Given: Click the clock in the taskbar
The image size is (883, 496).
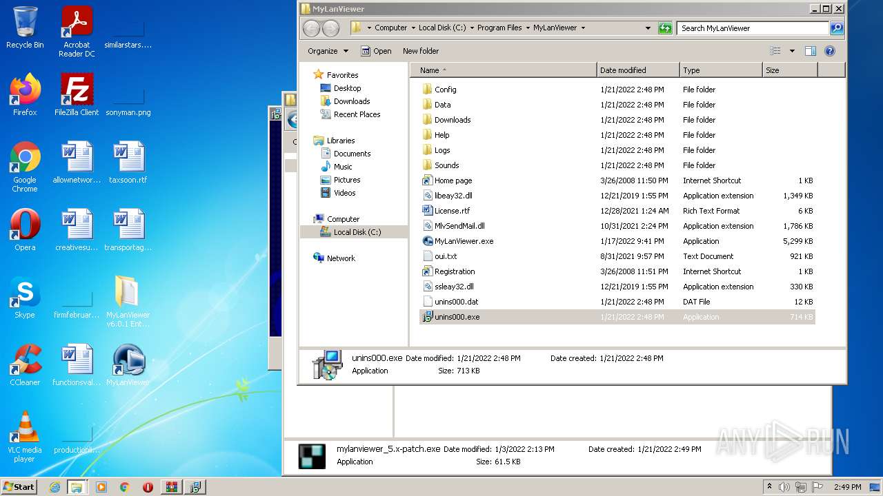Looking at the screenshot, I should 847,487.
